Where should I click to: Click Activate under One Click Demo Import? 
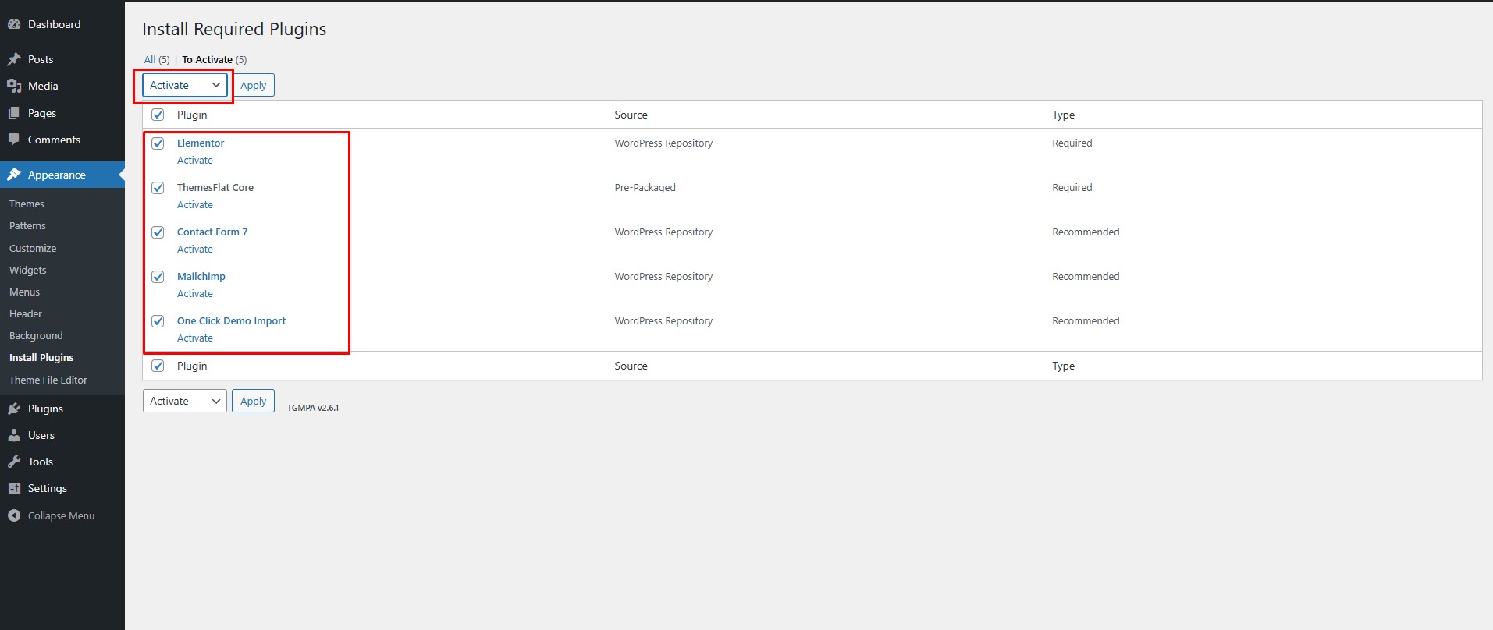tap(195, 338)
